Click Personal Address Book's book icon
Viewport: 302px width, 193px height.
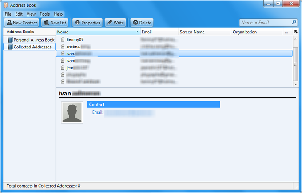(x=10, y=40)
